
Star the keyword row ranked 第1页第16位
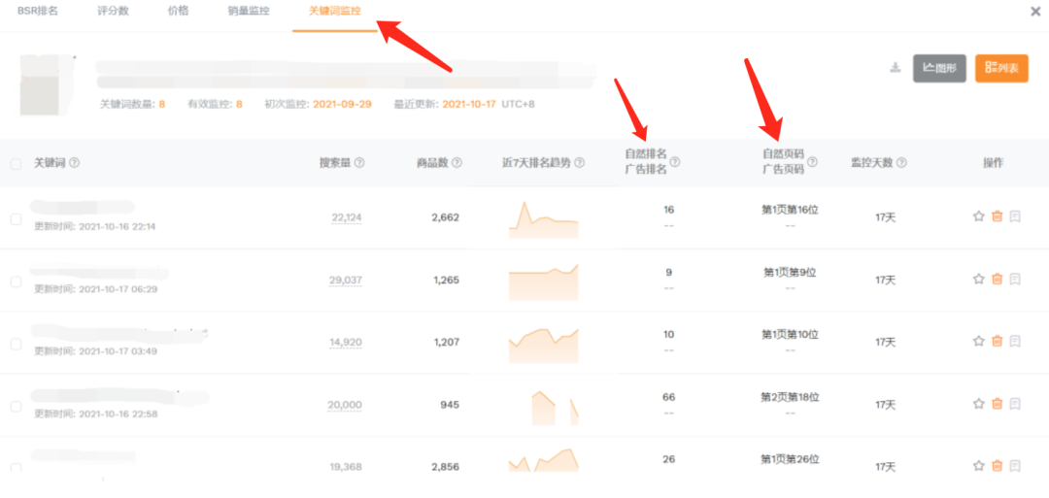[979, 216]
